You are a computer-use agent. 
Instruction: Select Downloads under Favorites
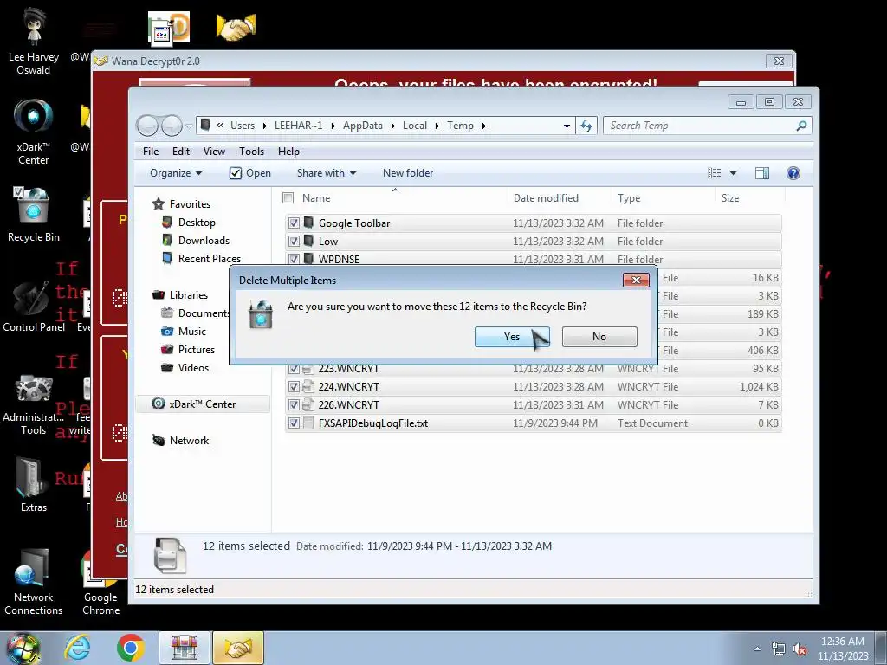[204, 241]
